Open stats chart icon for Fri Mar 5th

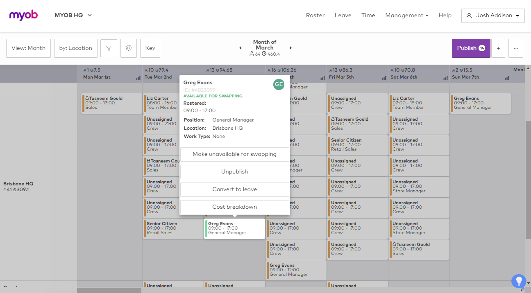point(384,78)
